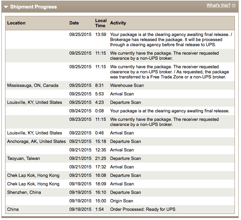Click the 1:54 time entry
The width and height of the screenshot is (241, 220).
(99, 209)
